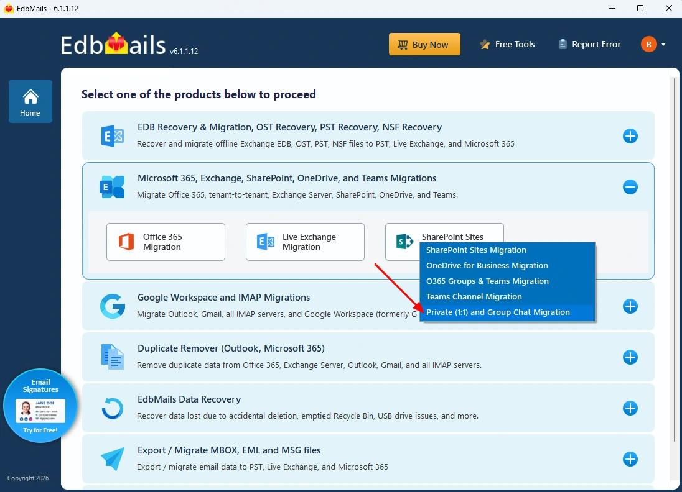Click the paper plane Export icon
The width and height of the screenshot is (682, 492).
(x=113, y=459)
